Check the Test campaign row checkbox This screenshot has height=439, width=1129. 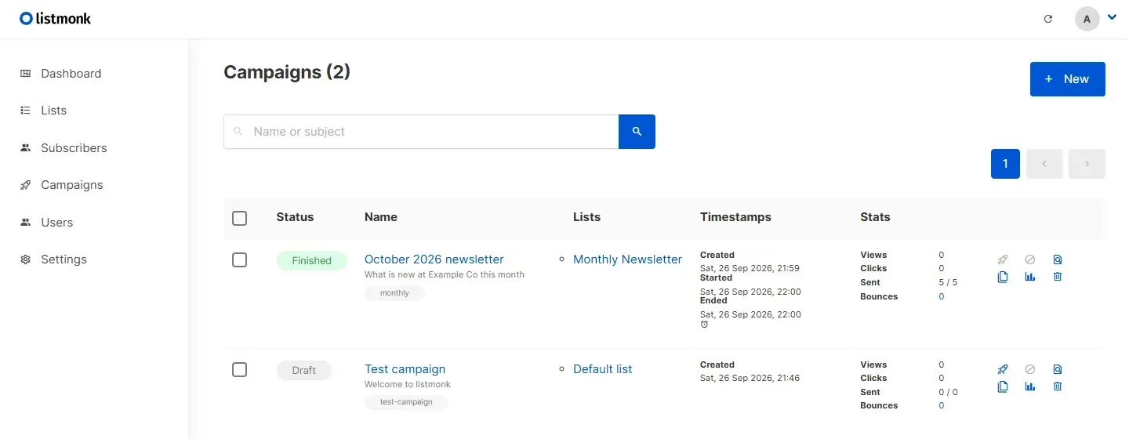pyautogui.click(x=240, y=369)
